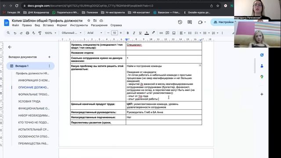Open Contacts side panel icon
Viewport: 281px width, 158px height.
tap(262, 66)
